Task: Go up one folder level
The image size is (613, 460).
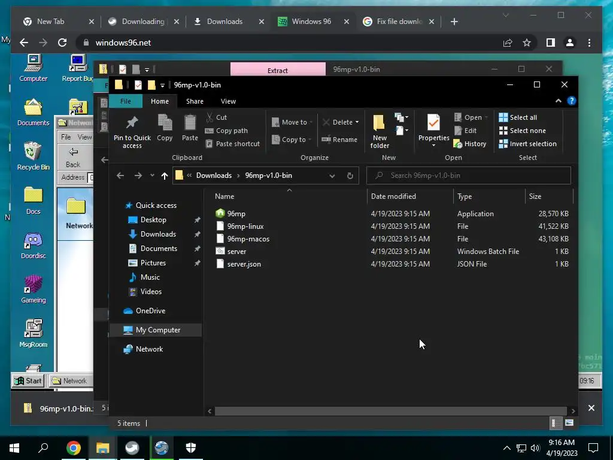Action: click(165, 175)
